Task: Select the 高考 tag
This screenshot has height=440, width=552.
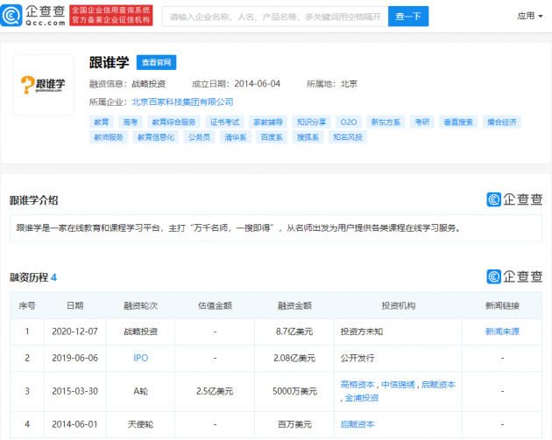Action: [130, 122]
